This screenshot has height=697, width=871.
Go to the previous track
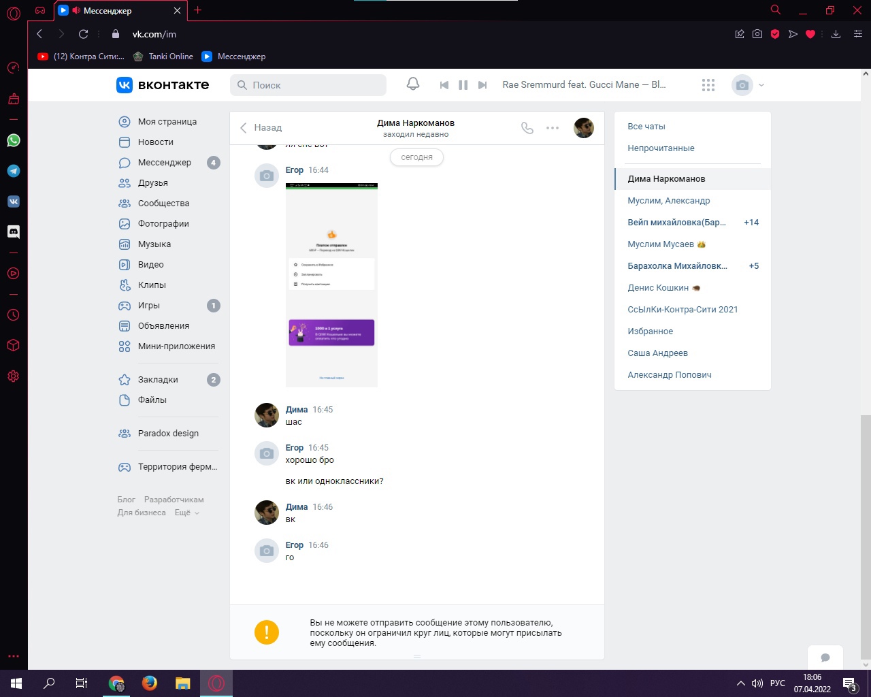(444, 85)
